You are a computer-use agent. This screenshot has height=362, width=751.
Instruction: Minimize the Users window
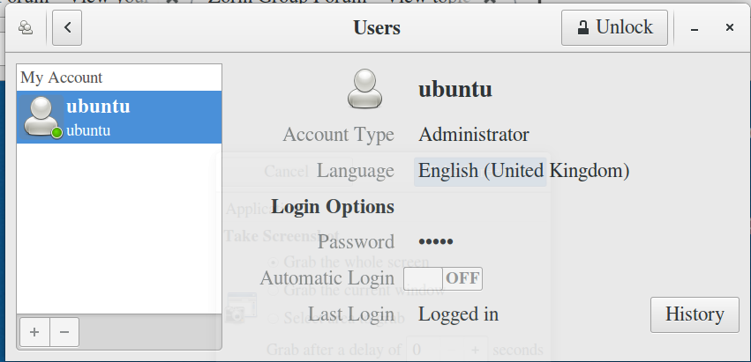pos(695,28)
